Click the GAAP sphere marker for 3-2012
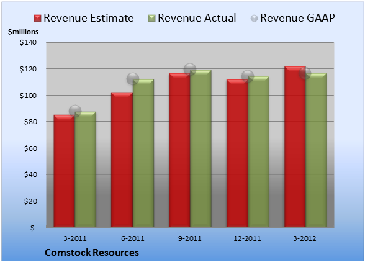This screenshot has width=365, height=262. (305, 73)
